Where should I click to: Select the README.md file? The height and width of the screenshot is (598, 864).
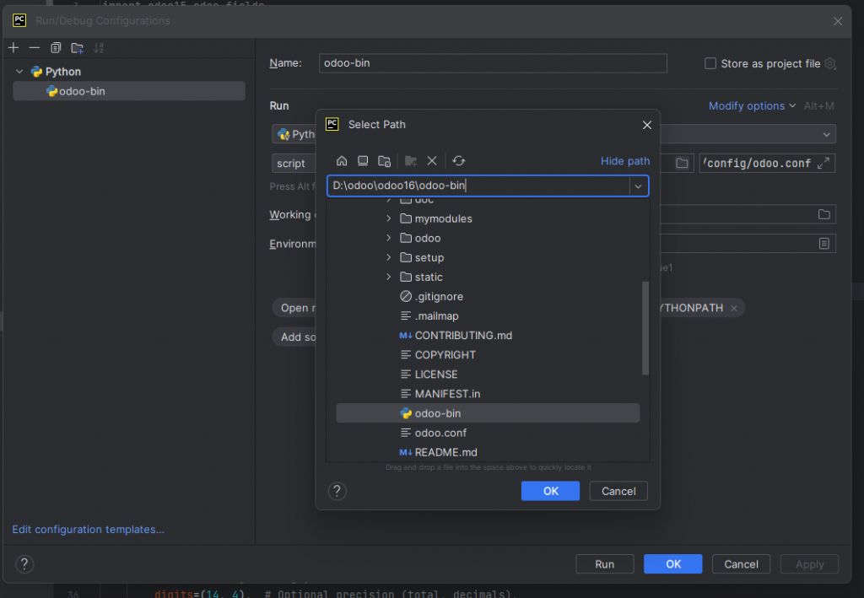point(488,453)
